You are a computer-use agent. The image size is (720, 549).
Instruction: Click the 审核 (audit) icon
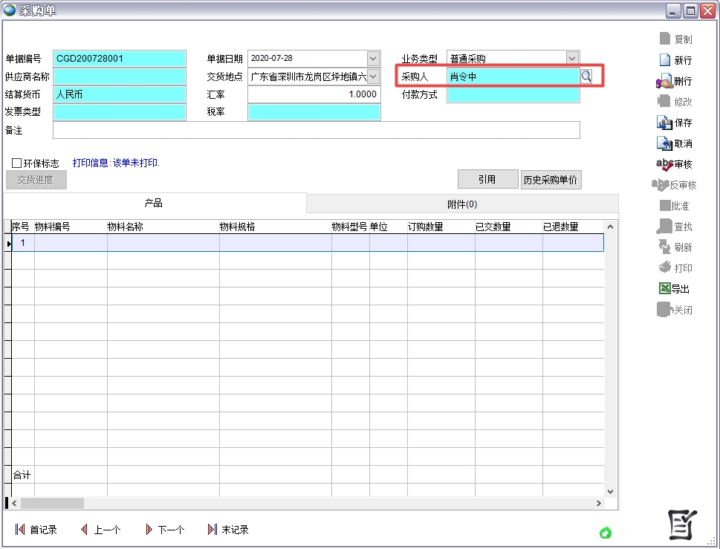pos(664,164)
